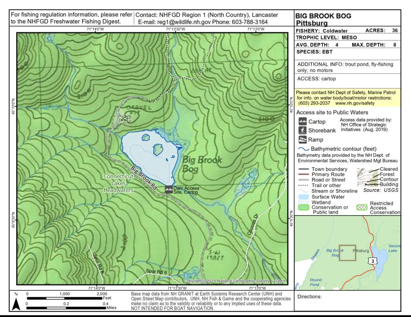This screenshot has height=317, width=411.
Task: Click the copyright National Geographic Society text
Action: [234, 281]
